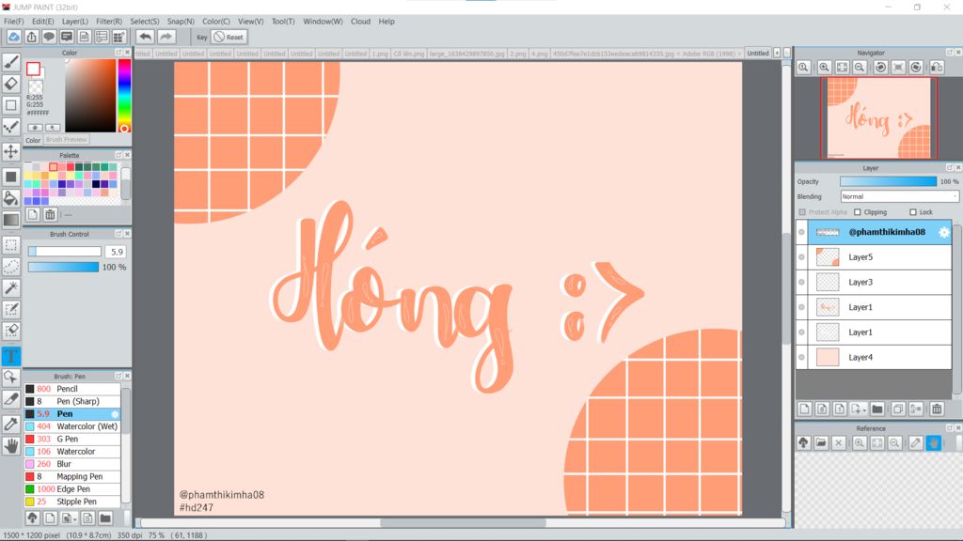
Task: Switch to the Brush Preview tab
Action: coord(67,139)
